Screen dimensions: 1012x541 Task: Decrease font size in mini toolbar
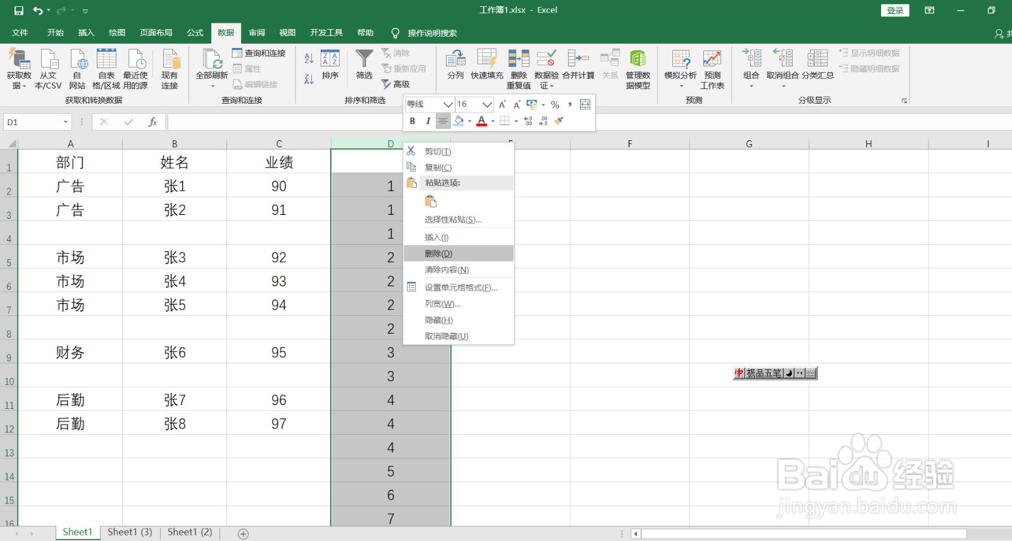(517, 104)
